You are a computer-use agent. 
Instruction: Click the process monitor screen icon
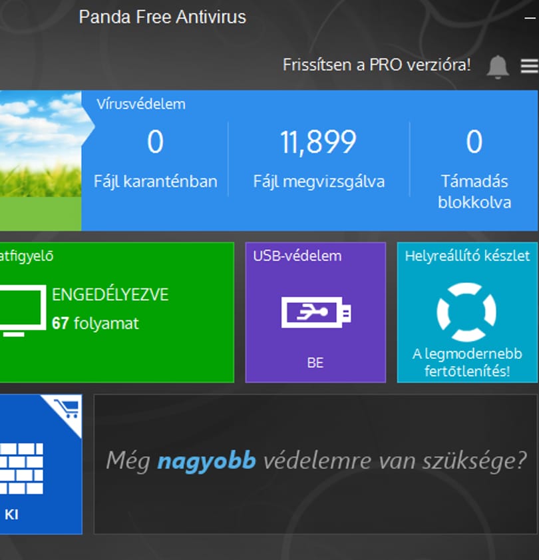tap(23, 311)
